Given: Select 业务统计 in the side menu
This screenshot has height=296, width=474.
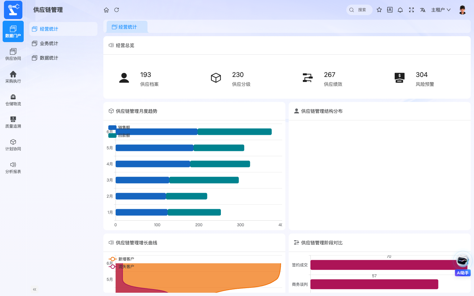Looking at the screenshot, I should click(x=63, y=43).
